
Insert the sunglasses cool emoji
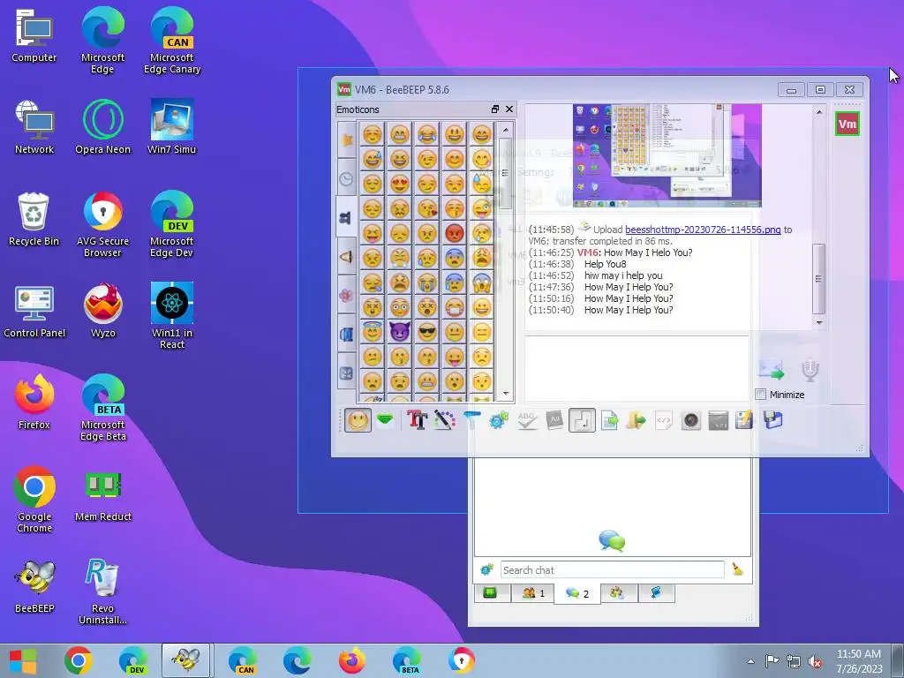pos(426,332)
